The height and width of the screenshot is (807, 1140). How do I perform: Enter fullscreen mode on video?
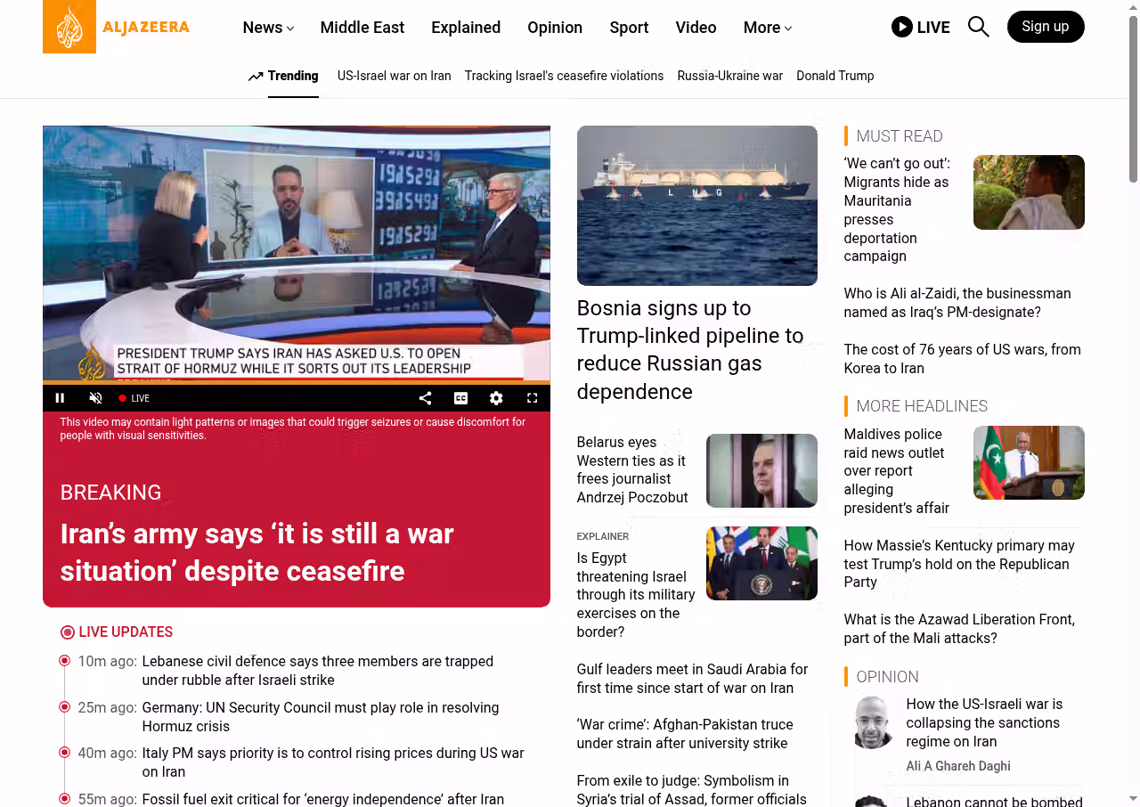pyautogui.click(x=532, y=398)
